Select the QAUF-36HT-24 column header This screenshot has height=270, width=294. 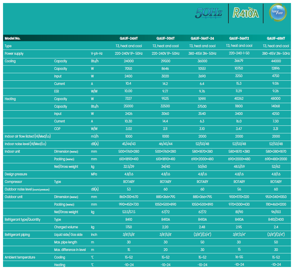[x=202, y=38]
